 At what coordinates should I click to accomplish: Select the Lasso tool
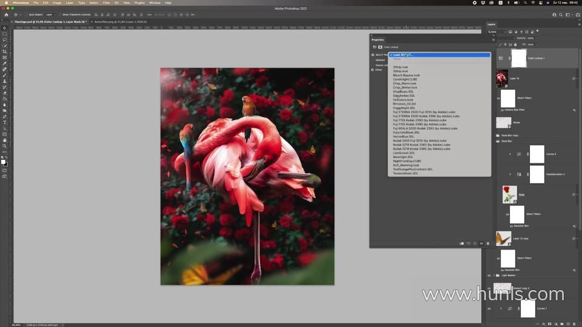pos(5,39)
